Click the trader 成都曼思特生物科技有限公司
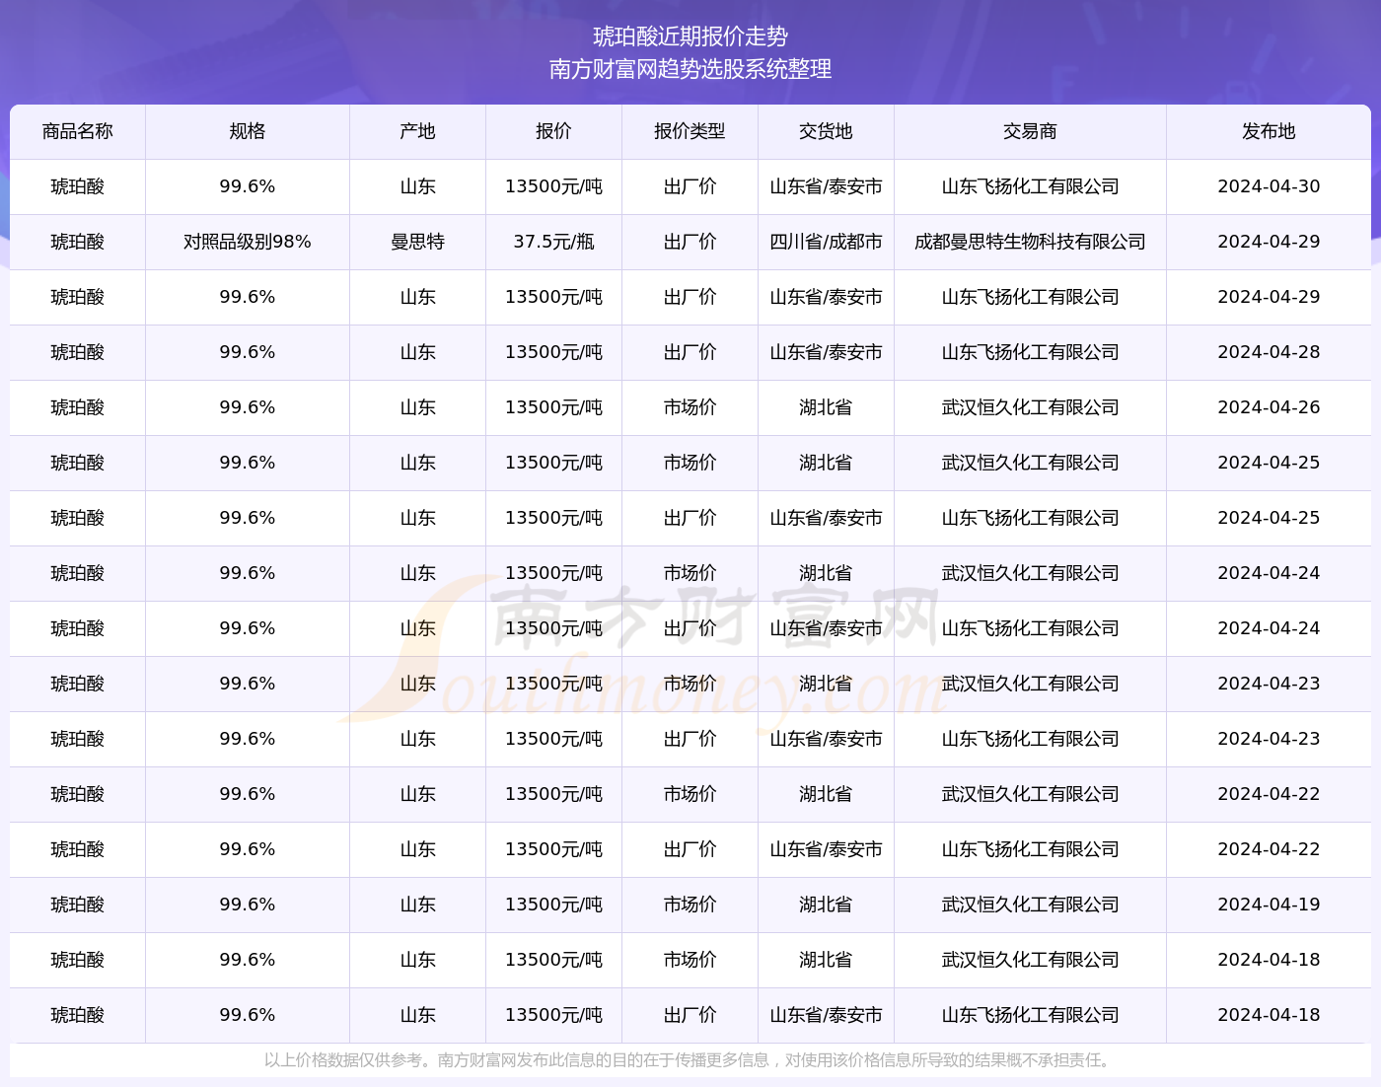1381x1087 pixels. point(1030,242)
